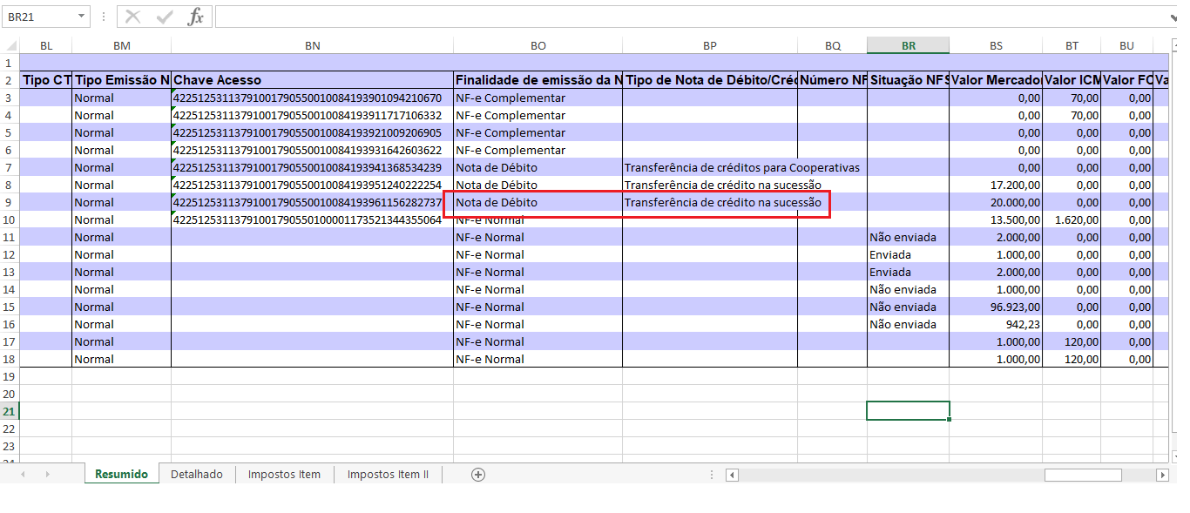Click the value 942,23
The height and width of the screenshot is (513, 1190).
[995, 324]
